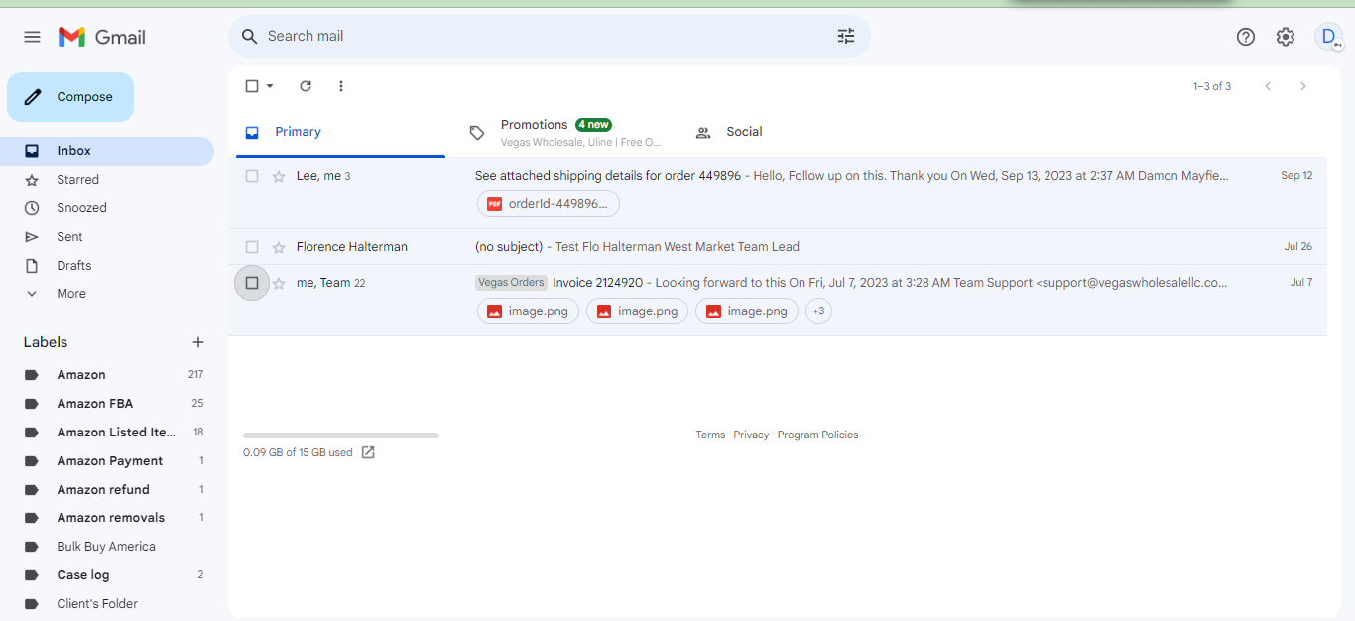
Task: Tick the me, Team conversation checkbox
Action: [252, 283]
